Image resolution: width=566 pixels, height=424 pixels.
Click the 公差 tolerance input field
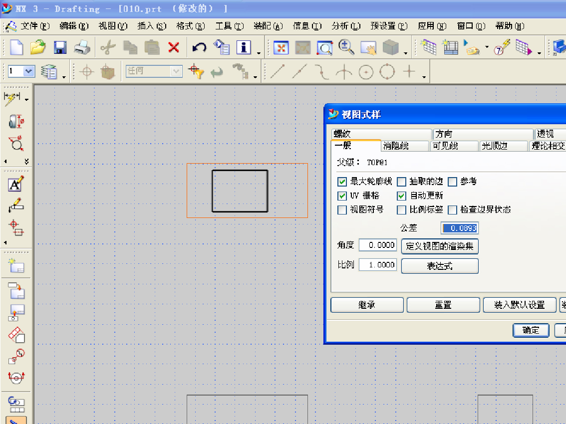pyautogui.click(x=460, y=228)
